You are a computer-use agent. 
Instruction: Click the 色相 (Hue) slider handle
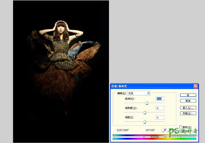[147, 103]
